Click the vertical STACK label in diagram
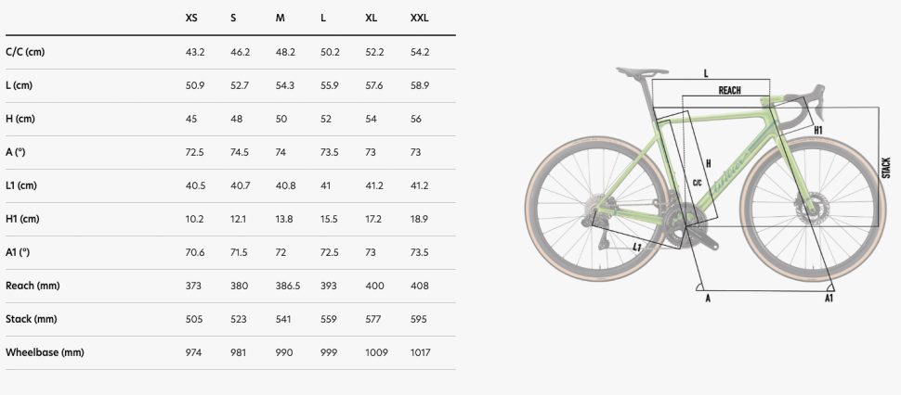The image size is (901, 395). [x=885, y=168]
